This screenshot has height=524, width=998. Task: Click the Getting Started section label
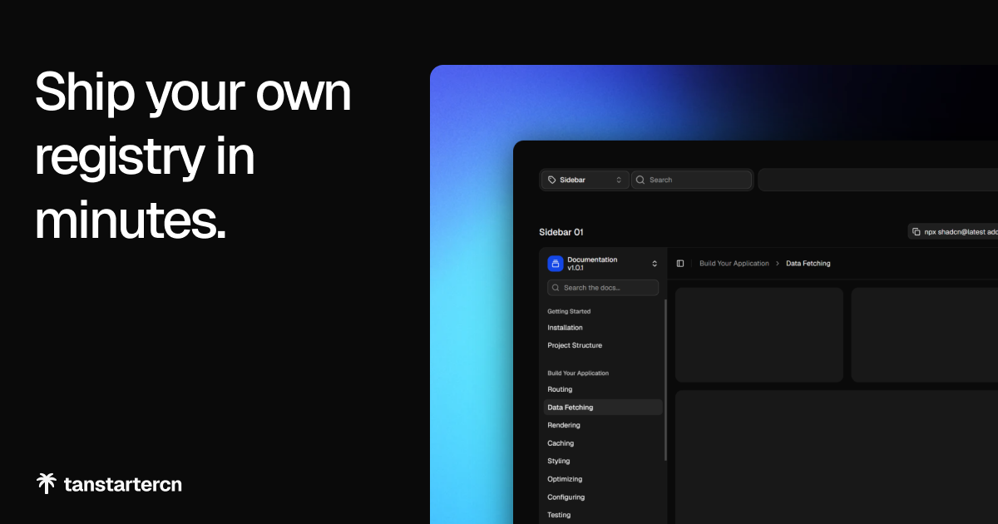pyautogui.click(x=569, y=311)
